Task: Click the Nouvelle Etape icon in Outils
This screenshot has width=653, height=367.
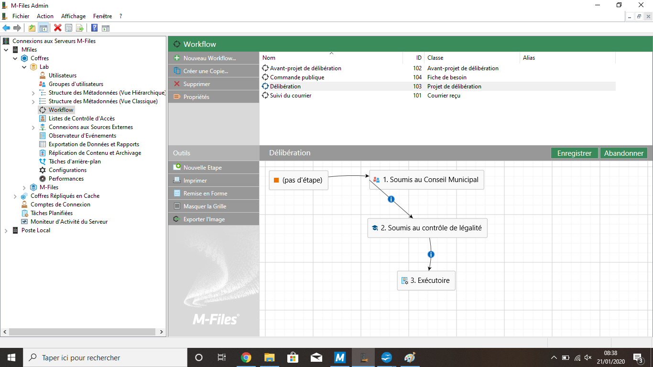Action: coord(177,167)
